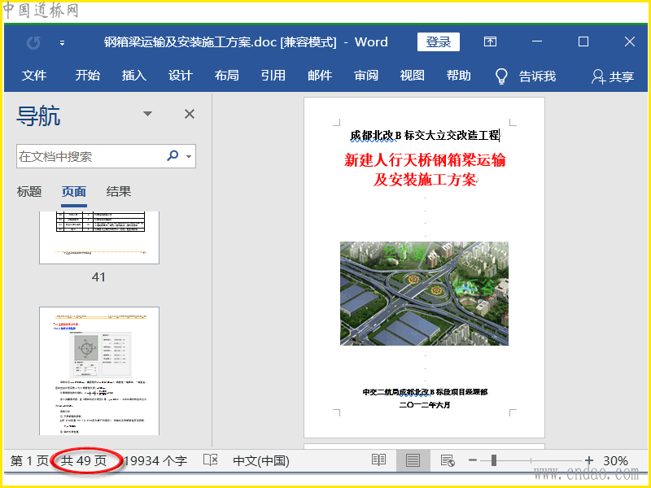Screen dimensions: 651x488
Task: Open the 布局 (Layout) ribbon tab
Action: pyautogui.click(x=226, y=76)
